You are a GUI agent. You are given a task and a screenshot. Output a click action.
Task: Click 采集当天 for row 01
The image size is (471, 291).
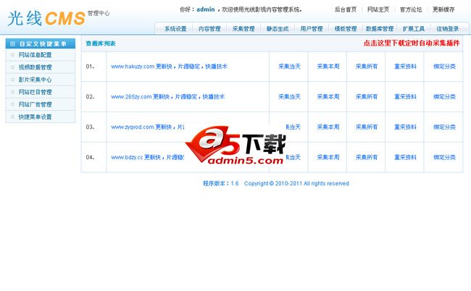coord(289,67)
